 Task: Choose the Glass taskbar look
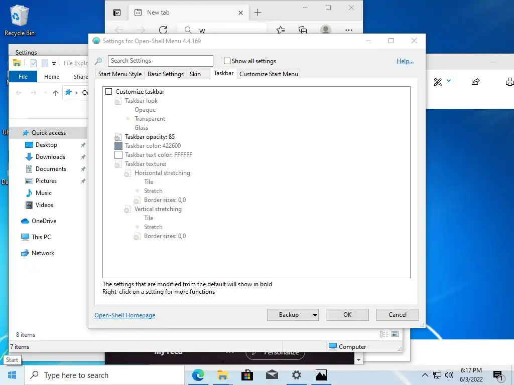[141, 128]
